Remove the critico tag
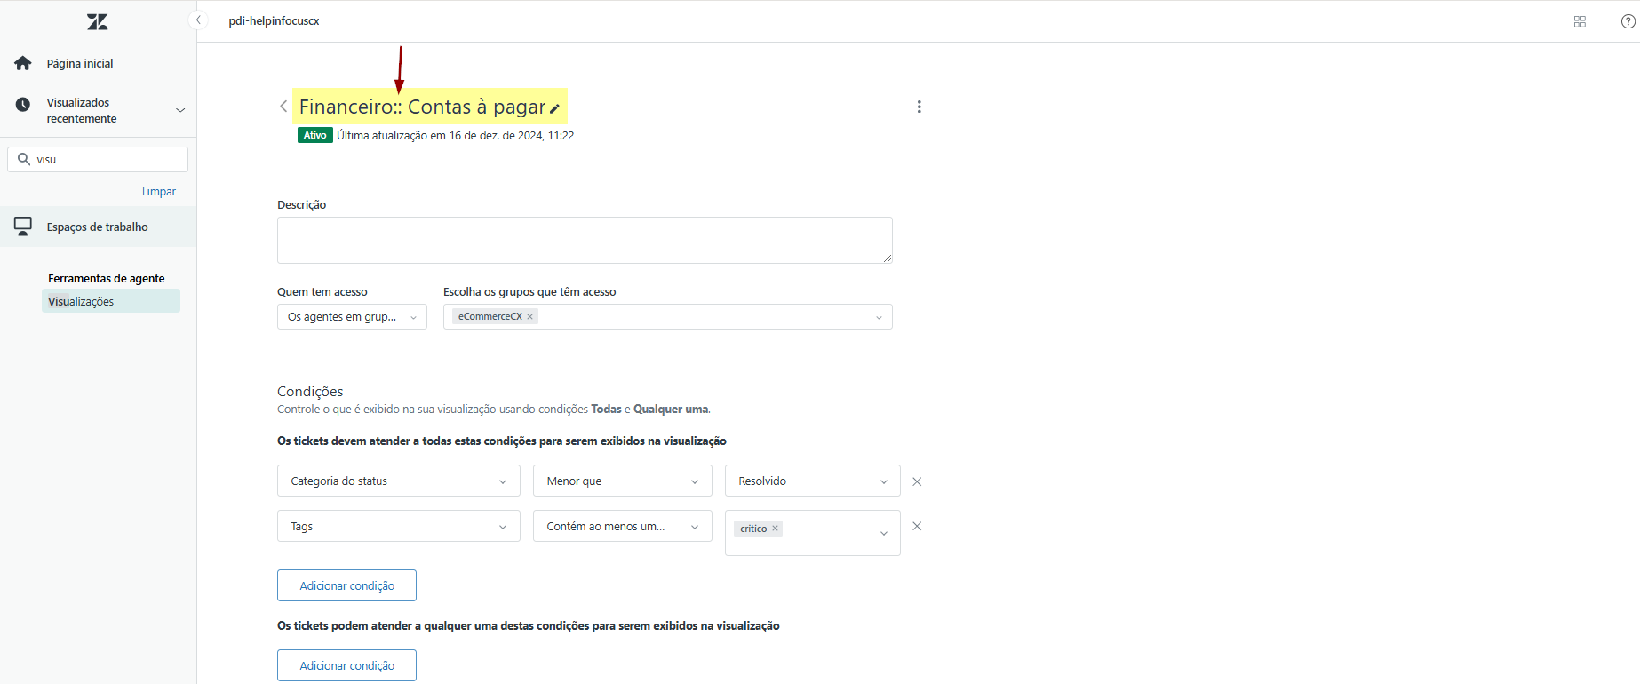 pos(776,529)
